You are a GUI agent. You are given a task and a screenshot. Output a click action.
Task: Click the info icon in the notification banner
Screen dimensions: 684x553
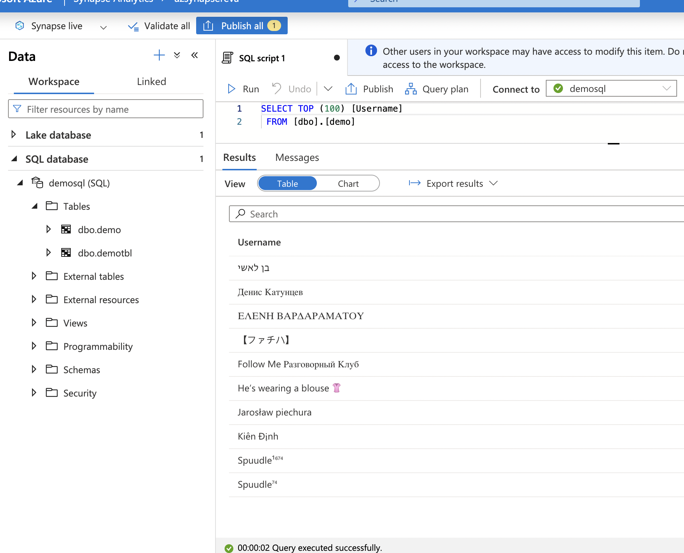point(371,50)
